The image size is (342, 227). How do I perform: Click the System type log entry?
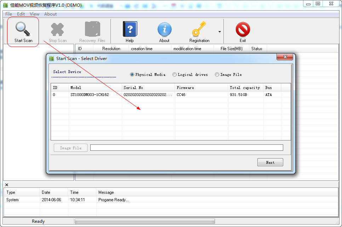coord(12,200)
